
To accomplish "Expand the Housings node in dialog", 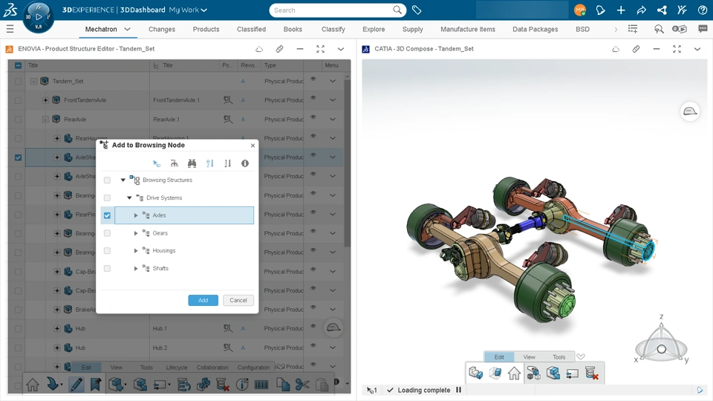I will coord(135,250).
